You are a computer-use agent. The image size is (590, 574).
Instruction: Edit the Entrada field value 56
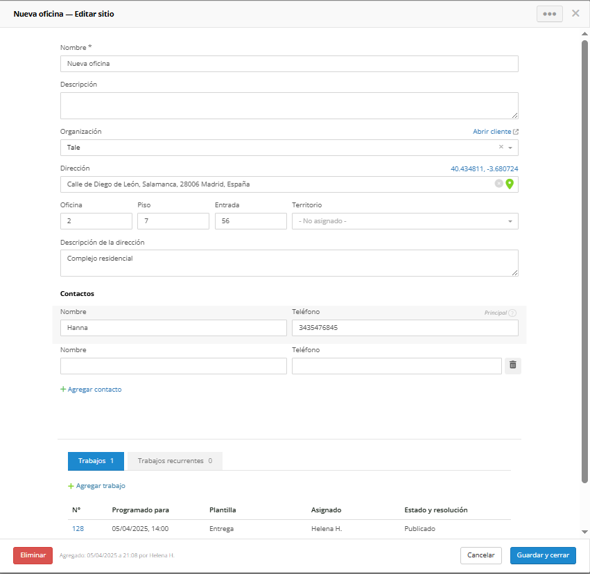coord(250,221)
